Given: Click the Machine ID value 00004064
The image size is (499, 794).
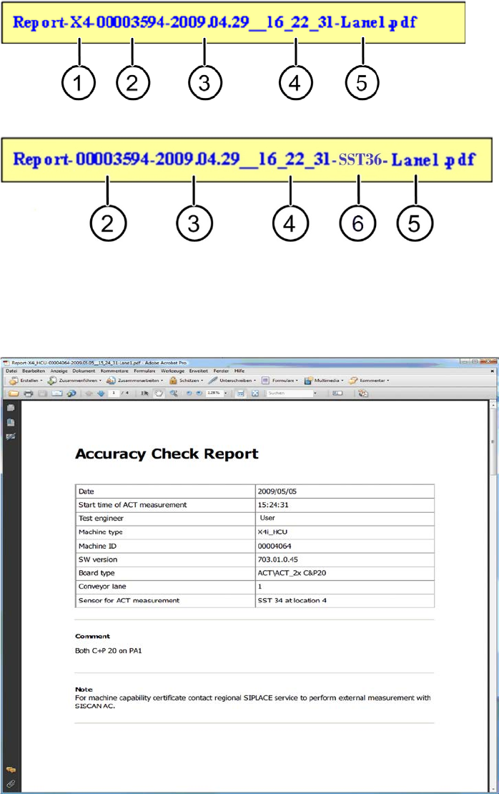Looking at the screenshot, I should [x=275, y=546].
